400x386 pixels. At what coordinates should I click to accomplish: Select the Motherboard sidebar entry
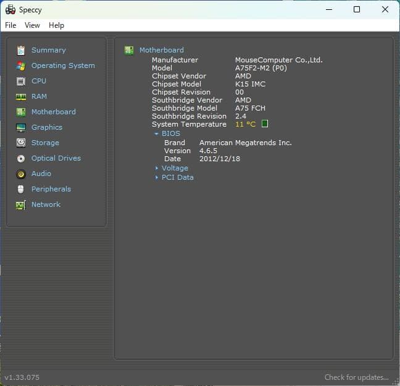pyautogui.click(x=54, y=112)
